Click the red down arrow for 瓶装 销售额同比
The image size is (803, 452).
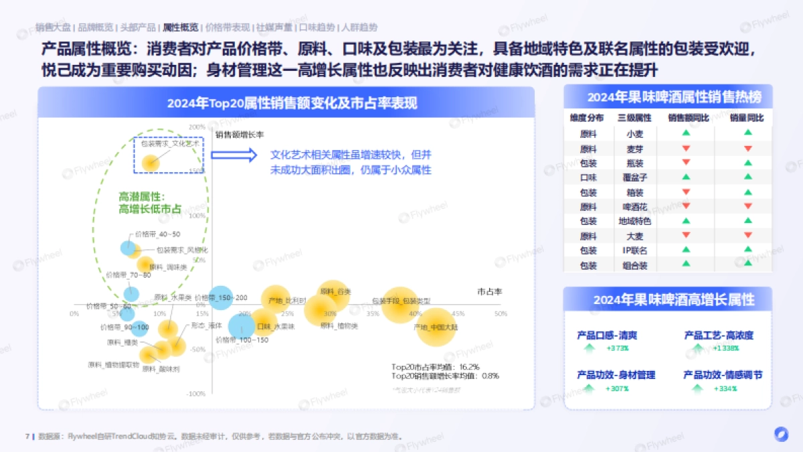click(x=685, y=163)
